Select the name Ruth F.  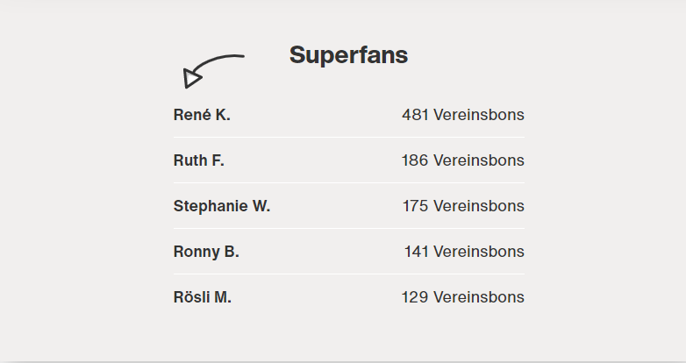(x=198, y=160)
